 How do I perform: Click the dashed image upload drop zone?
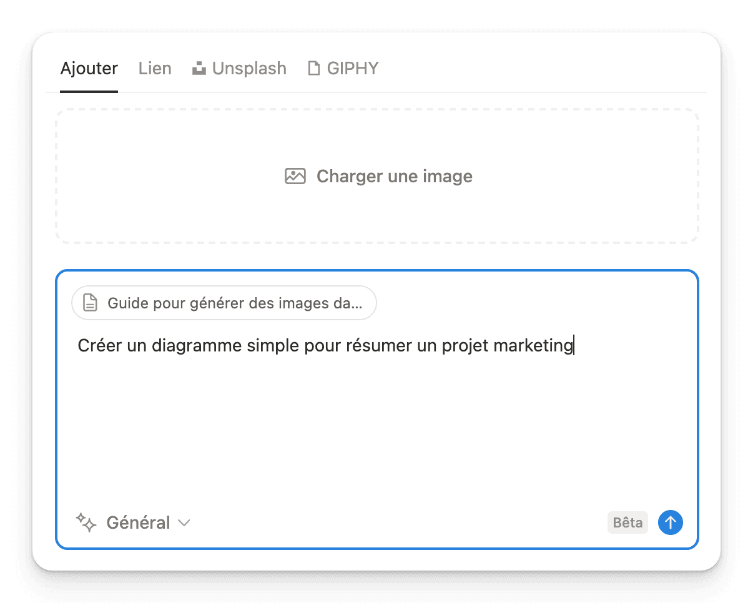click(377, 176)
